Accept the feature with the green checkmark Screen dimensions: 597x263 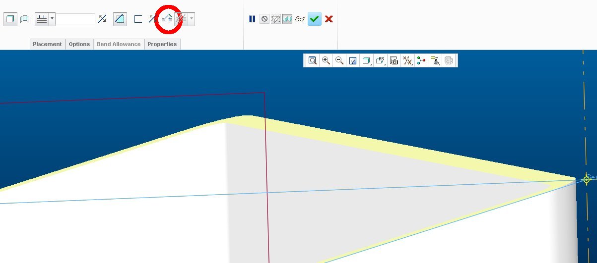(x=314, y=19)
